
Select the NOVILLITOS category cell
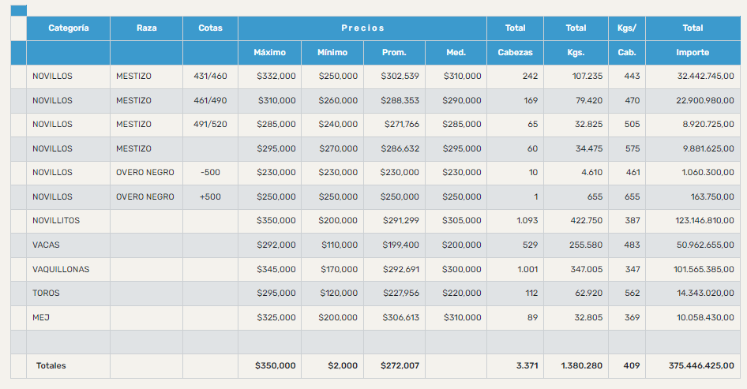coord(56,221)
